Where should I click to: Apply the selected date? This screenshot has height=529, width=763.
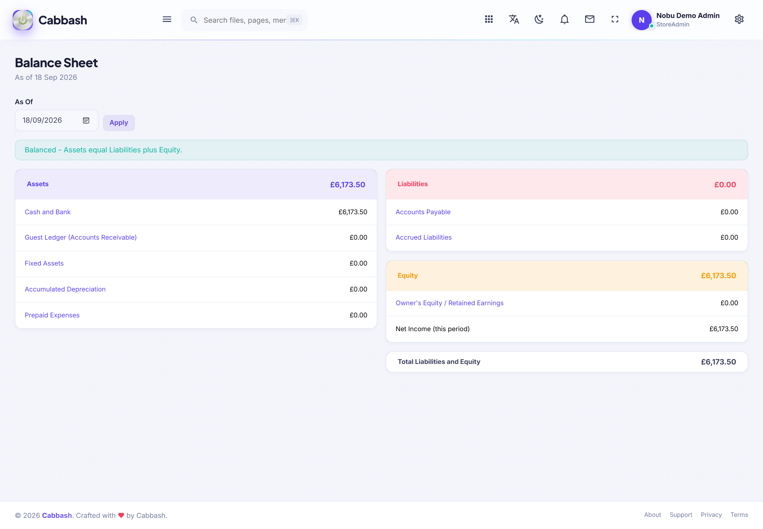[x=119, y=123]
